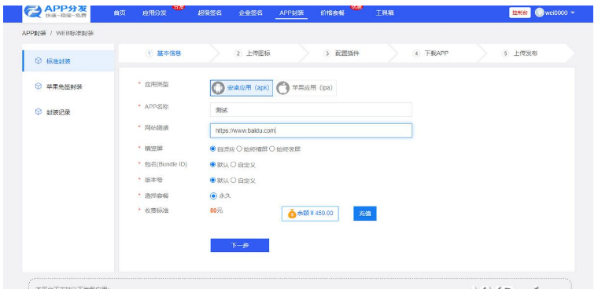This screenshot has width=598, height=289.
Task: Open APP封装 menu item
Action: 291,13
